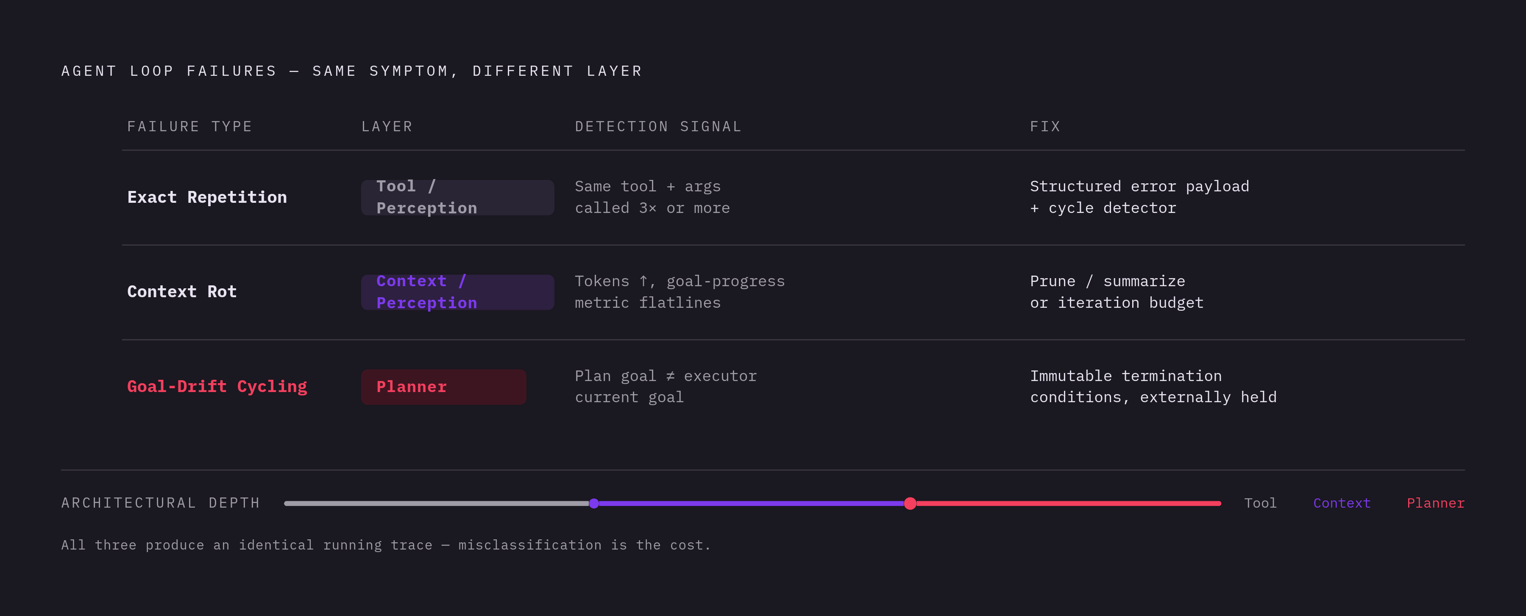The width and height of the screenshot is (1526, 616).
Task: Click the red "Planner" layer badge
Action: (x=444, y=387)
